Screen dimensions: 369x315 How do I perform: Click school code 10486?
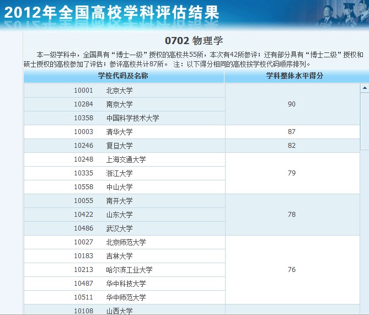pos(83,228)
